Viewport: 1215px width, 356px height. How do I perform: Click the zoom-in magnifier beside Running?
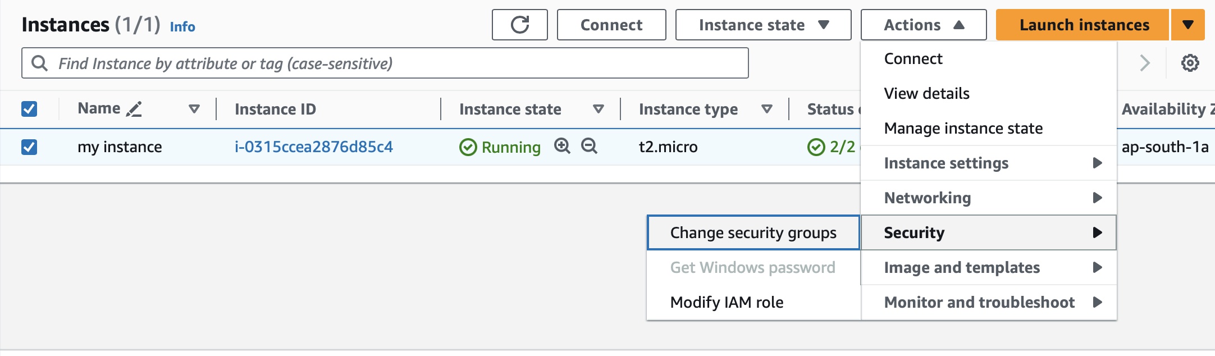[562, 146]
